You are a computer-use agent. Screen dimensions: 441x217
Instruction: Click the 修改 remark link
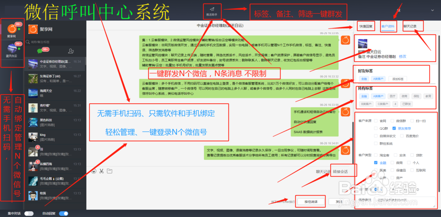point(403,56)
